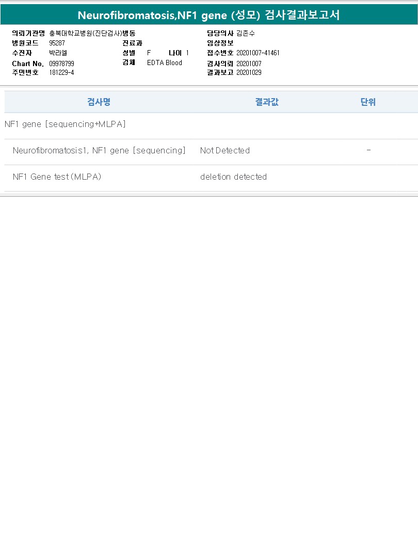The height and width of the screenshot is (536, 418).
Task: Select Chart No. value '09978799'
Action: [x=61, y=64]
